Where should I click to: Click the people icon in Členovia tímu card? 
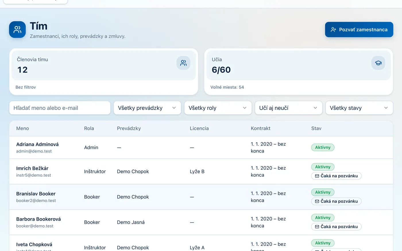[183, 63]
